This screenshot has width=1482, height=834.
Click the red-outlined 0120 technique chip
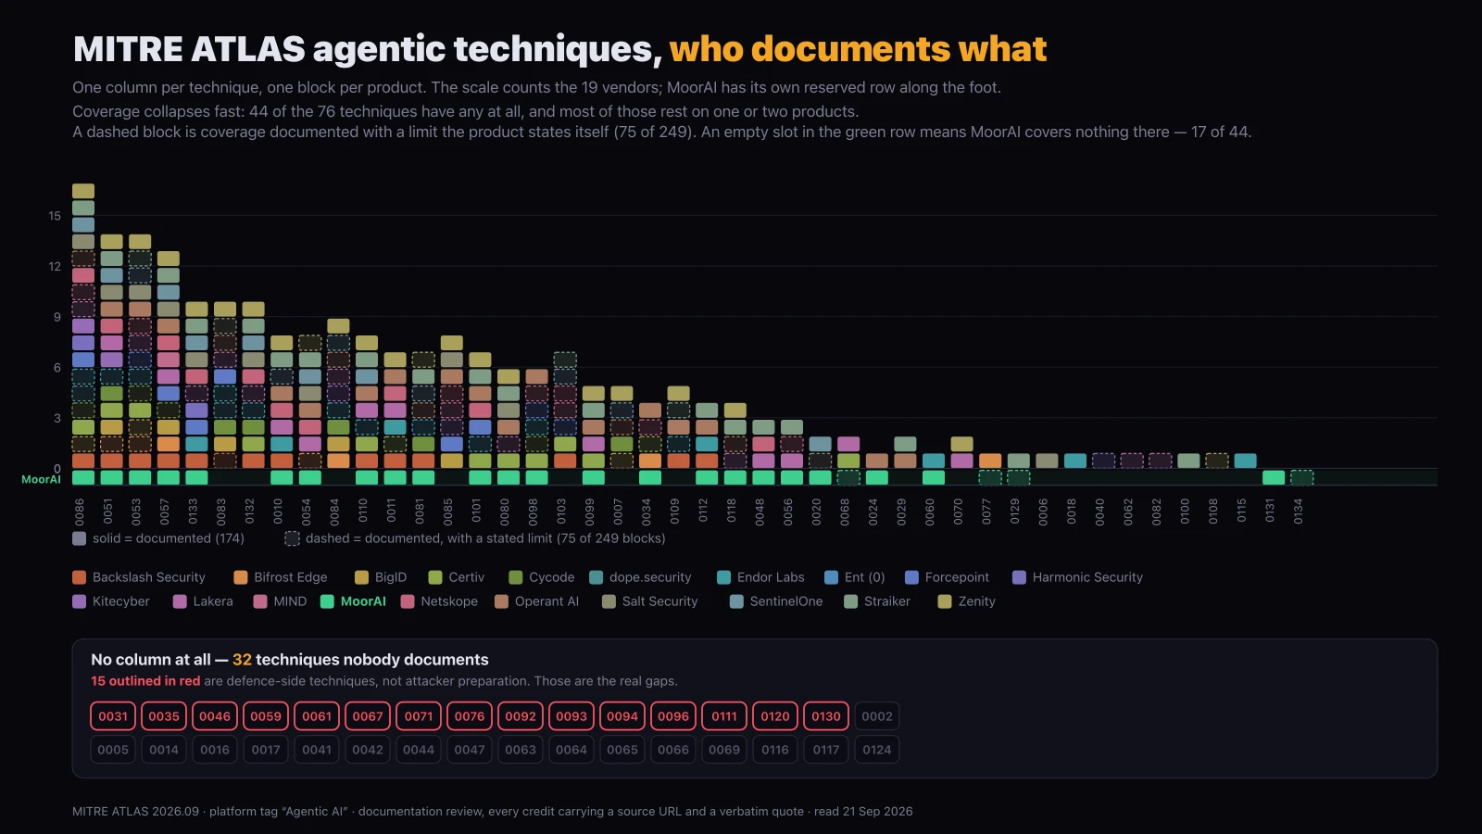(x=775, y=716)
